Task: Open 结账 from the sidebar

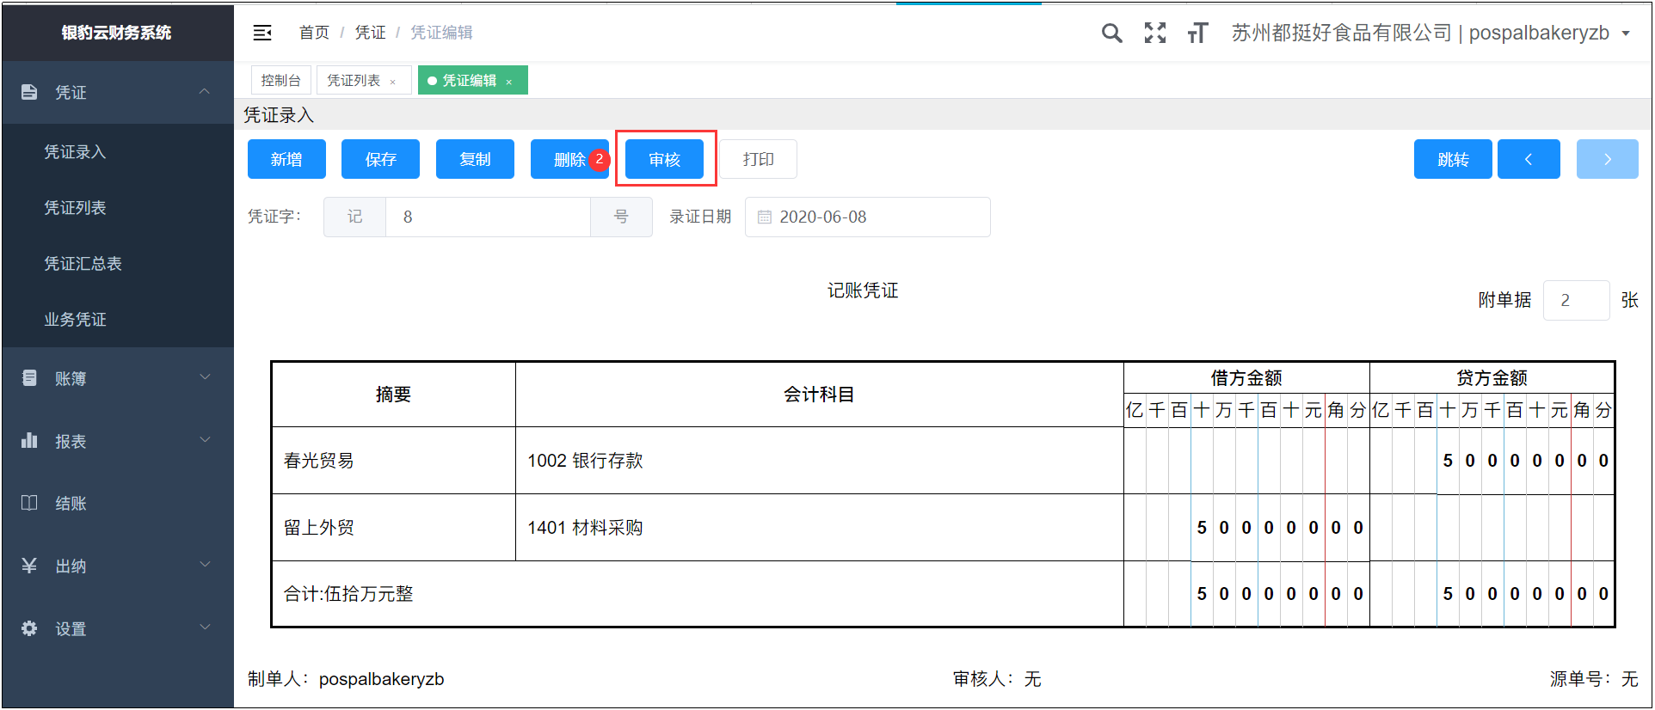Action: click(71, 504)
